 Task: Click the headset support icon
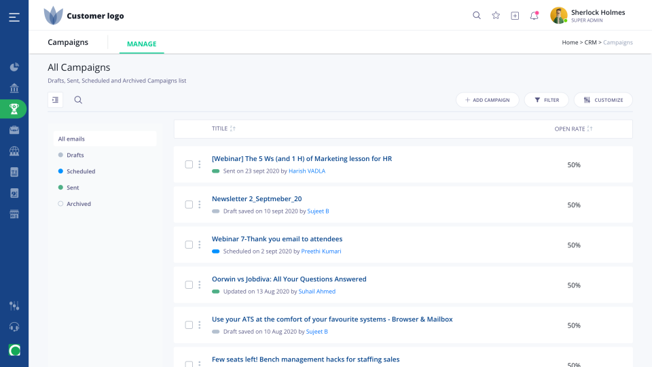(x=14, y=327)
